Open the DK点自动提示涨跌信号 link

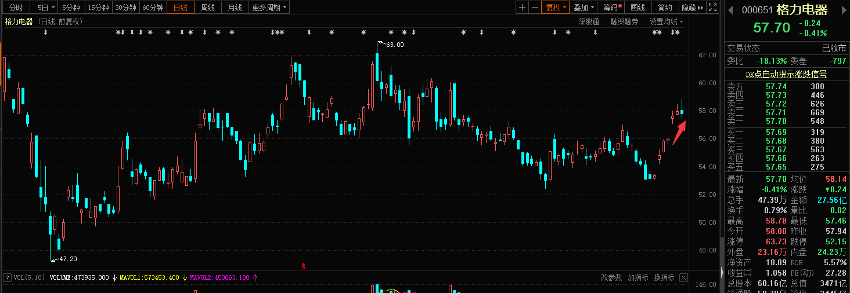click(x=786, y=74)
